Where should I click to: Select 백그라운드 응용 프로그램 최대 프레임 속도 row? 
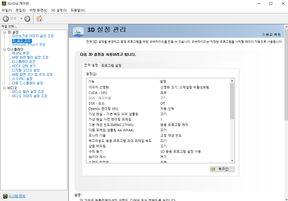click(158, 141)
